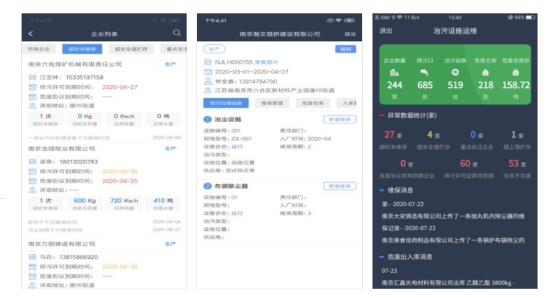This screenshot has width=548, height=298.
Task: Open search in the 企业列表 screen
Action: 177,33
